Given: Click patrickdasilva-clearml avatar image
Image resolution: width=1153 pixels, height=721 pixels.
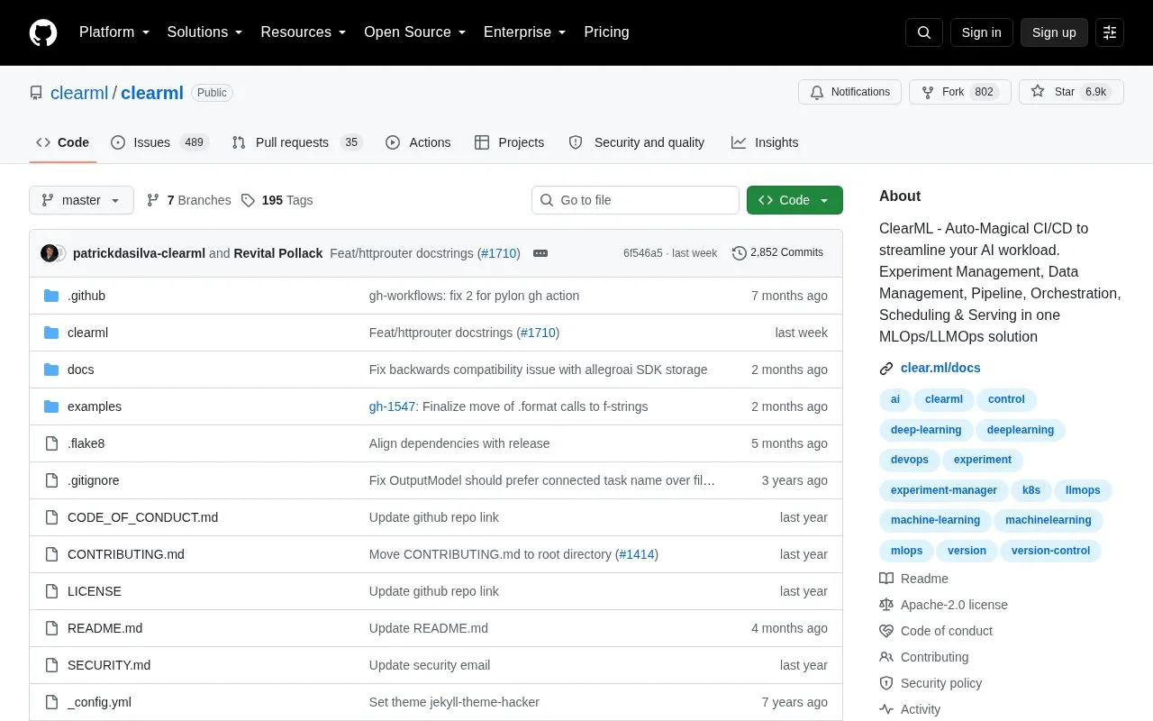Looking at the screenshot, I should point(50,253).
